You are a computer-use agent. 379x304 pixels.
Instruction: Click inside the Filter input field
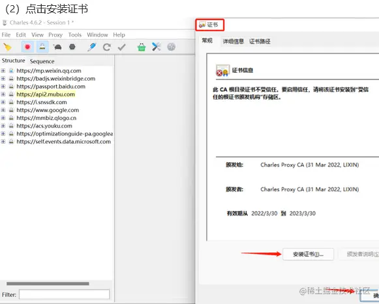pyautogui.click(x=65, y=294)
